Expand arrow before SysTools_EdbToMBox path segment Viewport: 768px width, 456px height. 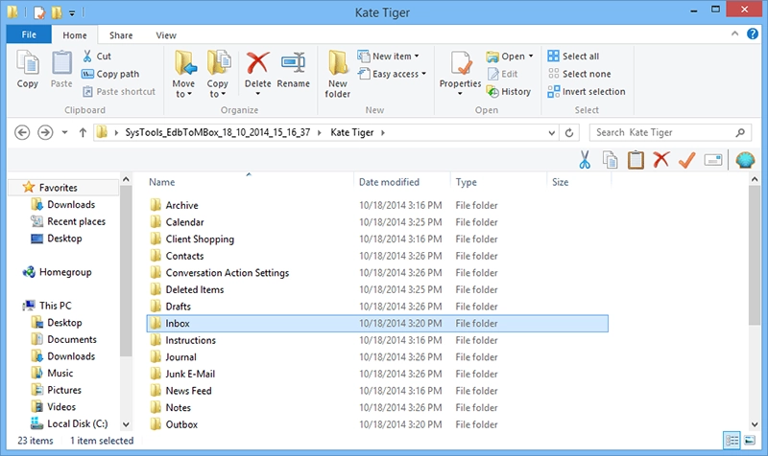[x=116, y=132]
